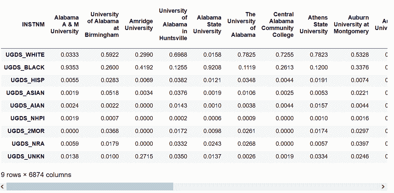
Task: Click the left scroll arrow
Action: (3, 186)
